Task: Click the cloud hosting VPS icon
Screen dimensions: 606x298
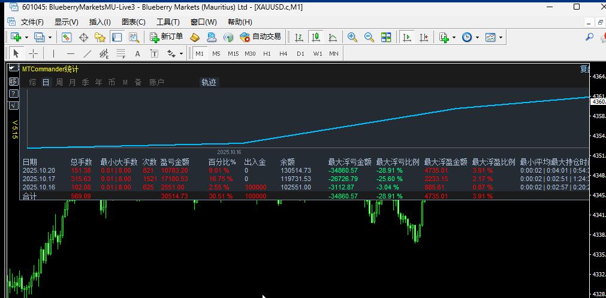Action: 212,37
